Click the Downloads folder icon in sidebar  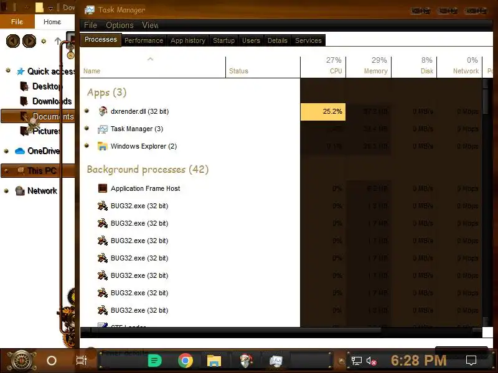click(24, 101)
